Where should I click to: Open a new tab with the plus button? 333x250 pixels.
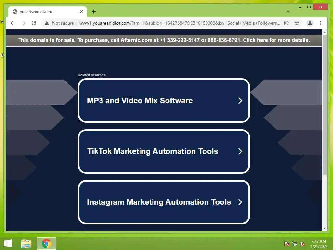pos(94,12)
